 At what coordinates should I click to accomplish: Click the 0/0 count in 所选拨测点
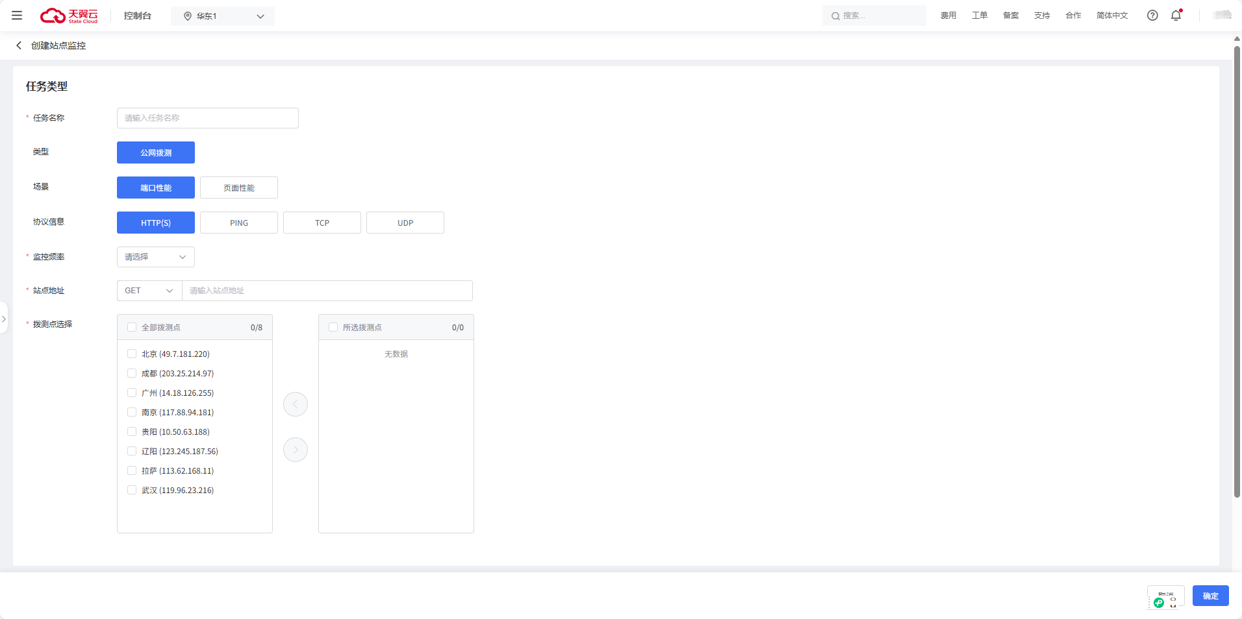[458, 328]
